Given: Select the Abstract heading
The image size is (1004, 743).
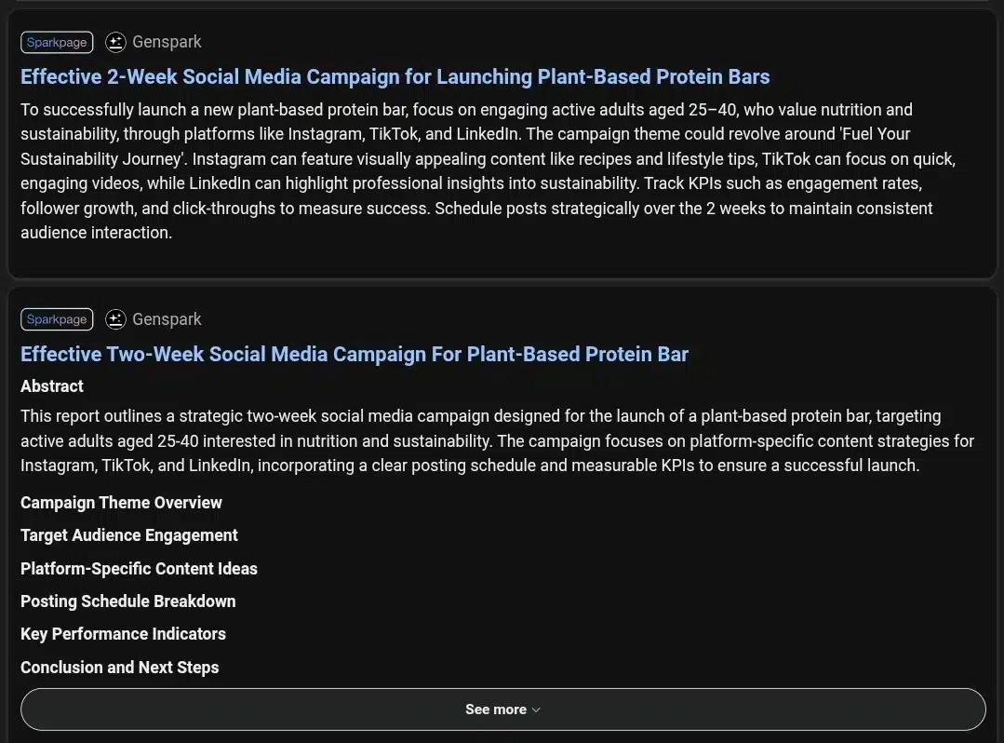Looking at the screenshot, I should pyautogui.click(x=52, y=386).
